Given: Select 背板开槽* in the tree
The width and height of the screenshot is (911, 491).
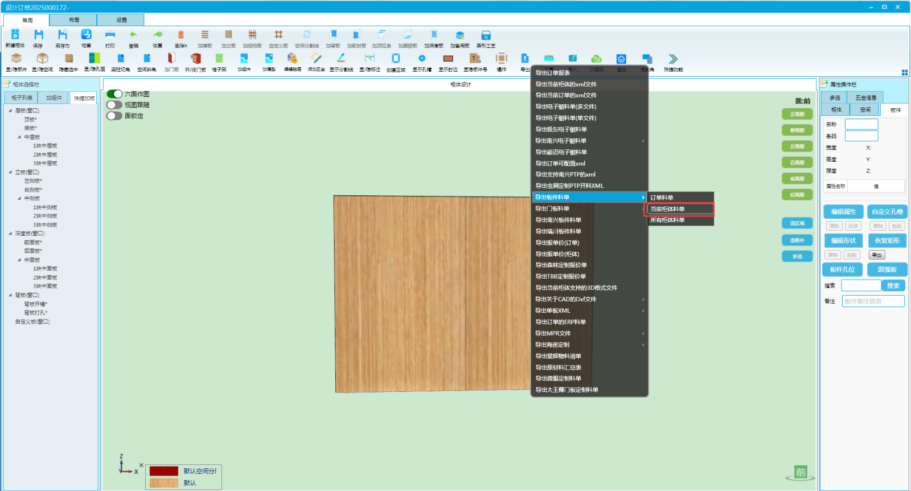Looking at the screenshot, I should (x=36, y=304).
